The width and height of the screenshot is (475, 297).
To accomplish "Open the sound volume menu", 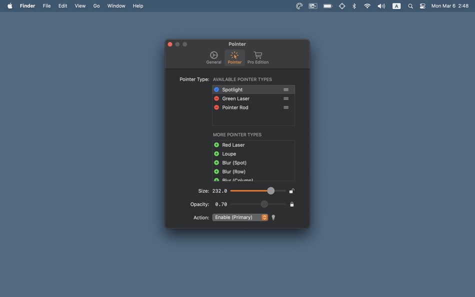I will [x=381, y=6].
